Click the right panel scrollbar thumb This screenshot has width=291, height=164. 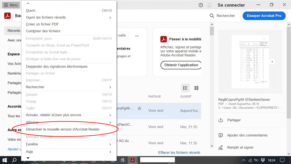[289, 73]
